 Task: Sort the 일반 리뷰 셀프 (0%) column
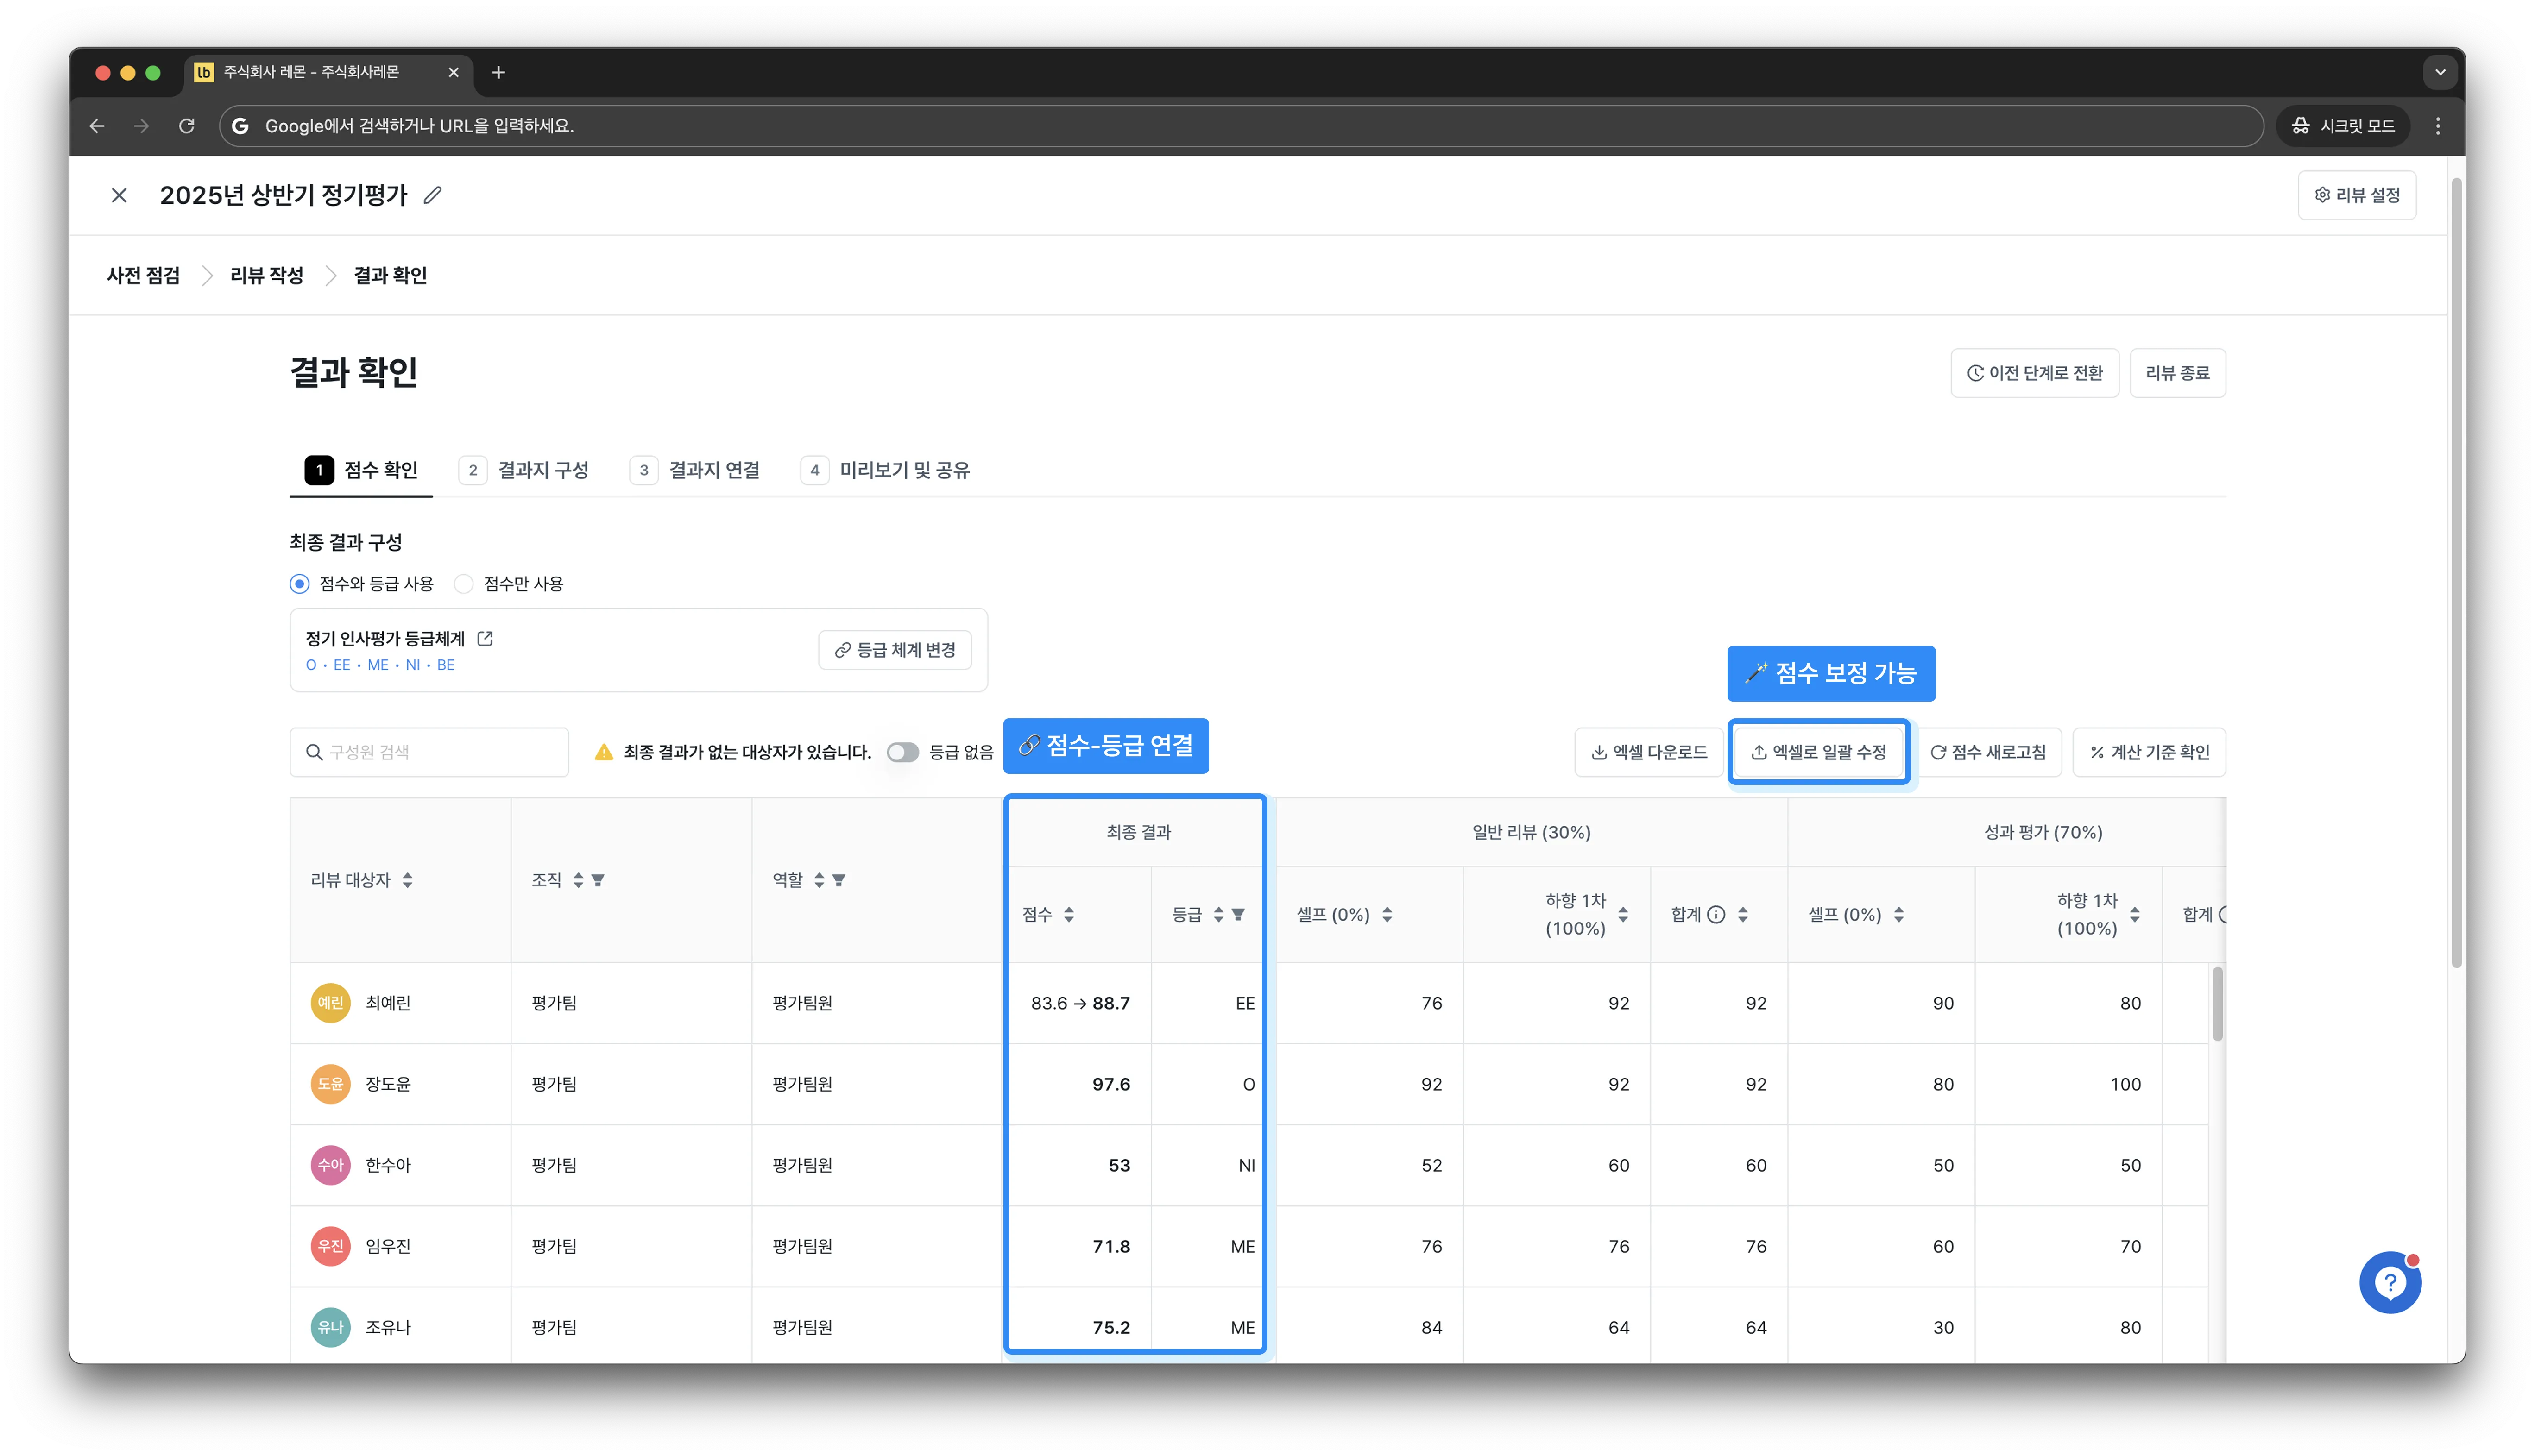pos(1387,914)
